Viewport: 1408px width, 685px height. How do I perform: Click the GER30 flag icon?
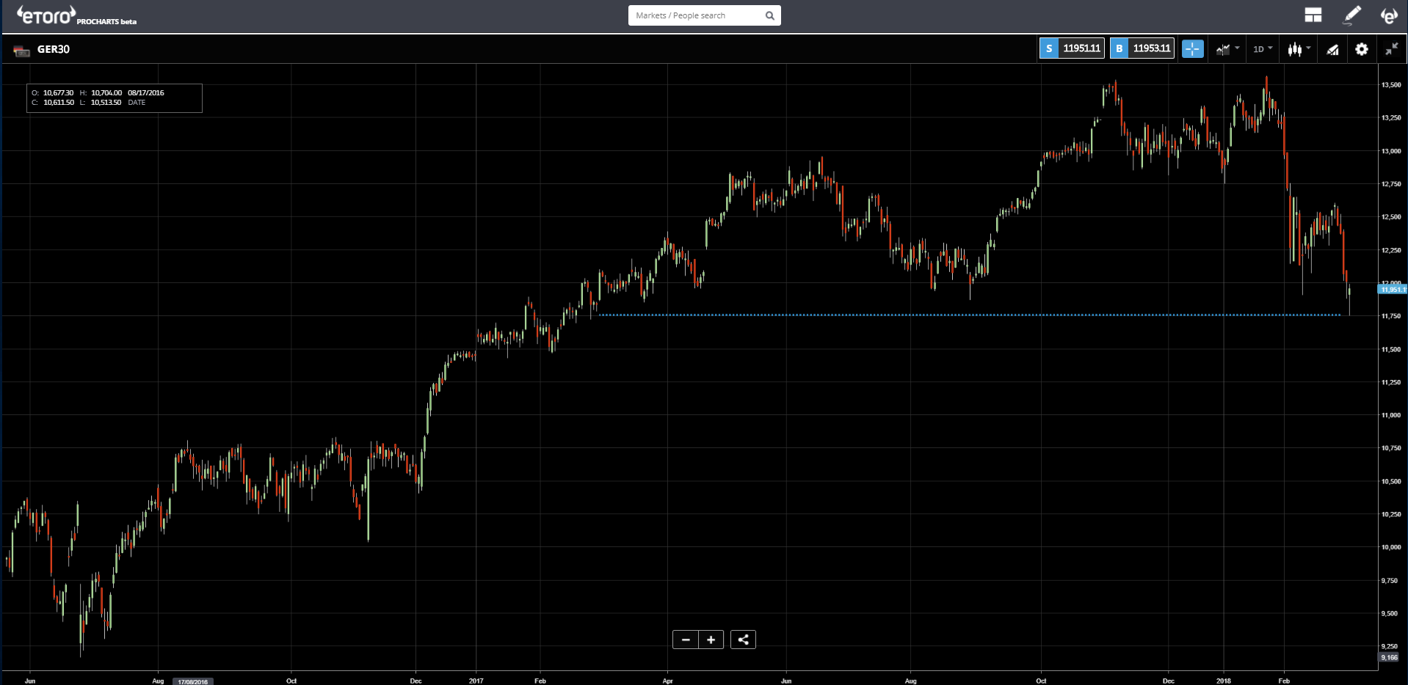(x=21, y=51)
